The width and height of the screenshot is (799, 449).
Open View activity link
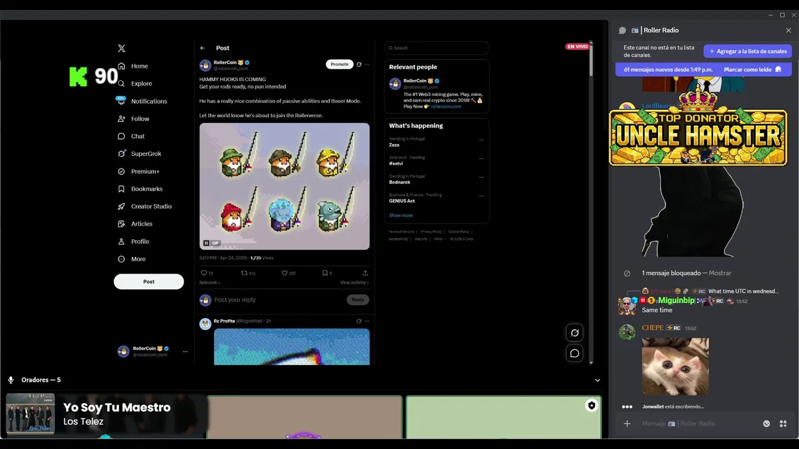tap(355, 282)
